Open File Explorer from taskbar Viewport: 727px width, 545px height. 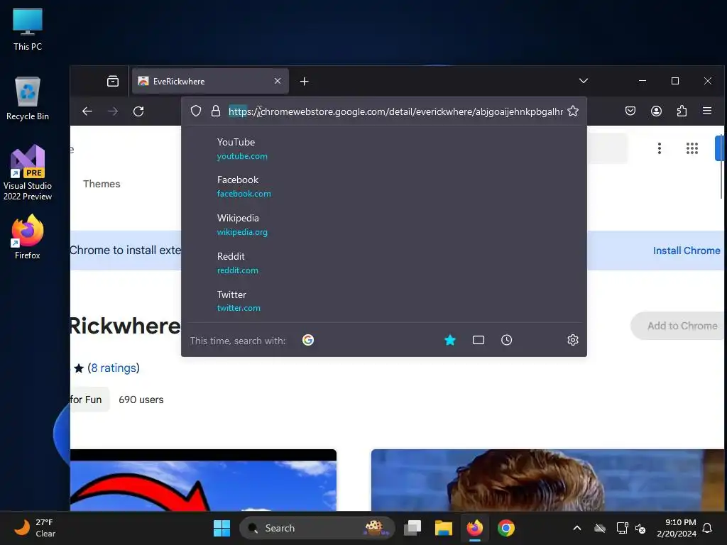point(443,528)
